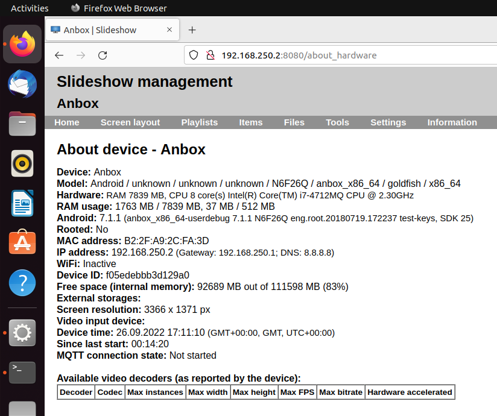Click the About device - Anbox heading

pos(131,150)
